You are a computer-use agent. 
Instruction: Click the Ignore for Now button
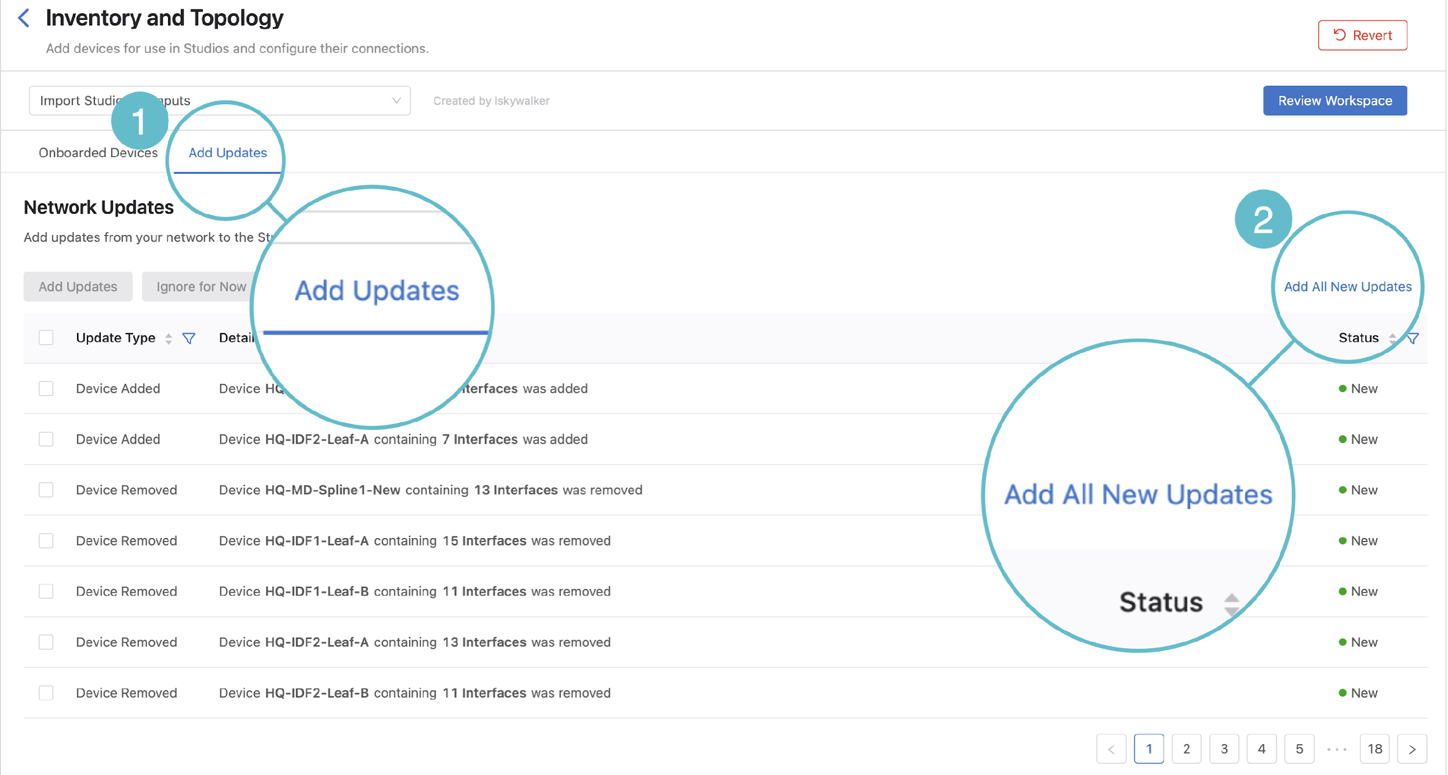pos(200,287)
